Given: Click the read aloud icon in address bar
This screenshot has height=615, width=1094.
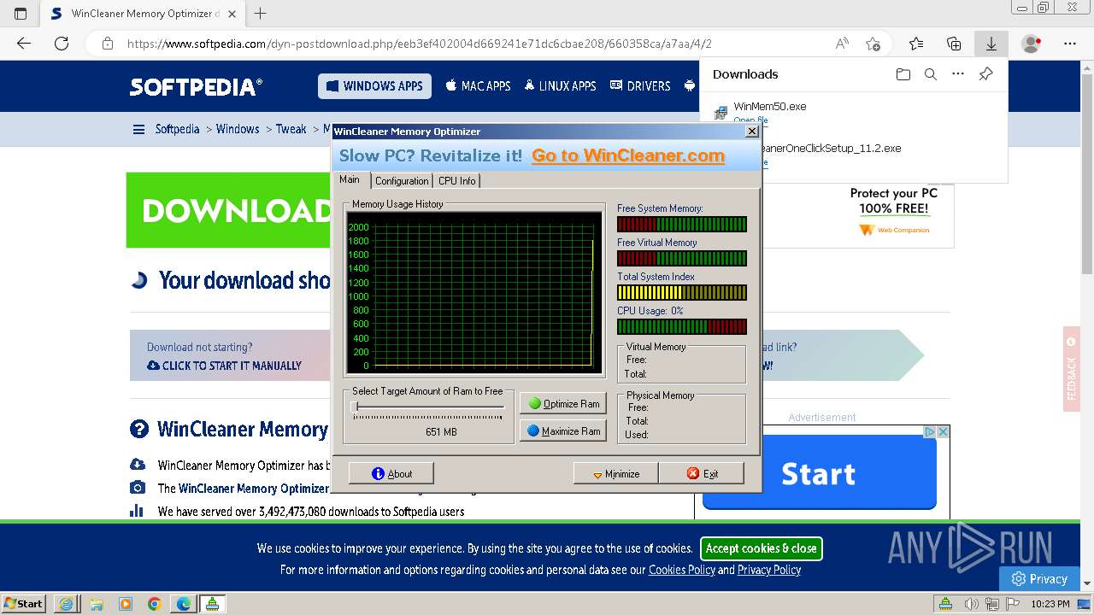Looking at the screenshot, I should (842, 44).
